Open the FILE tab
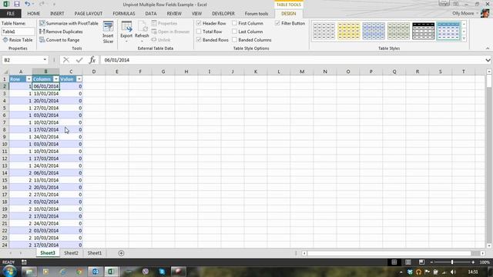Screen dimensions: 493x277 coord(10,14)
